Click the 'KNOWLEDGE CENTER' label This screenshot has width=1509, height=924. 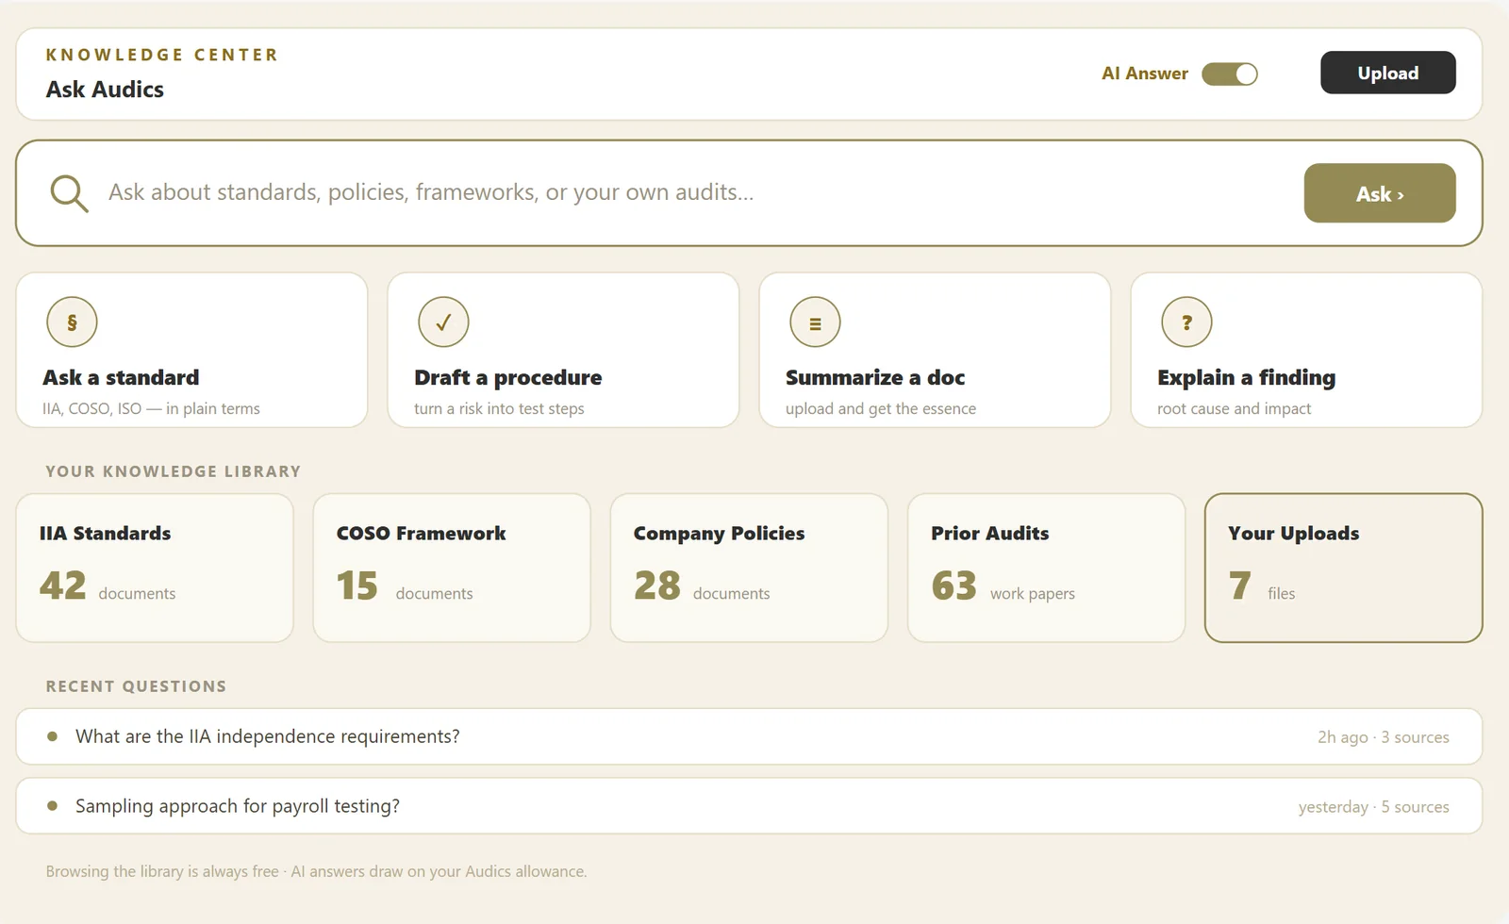tap(162, 55)
